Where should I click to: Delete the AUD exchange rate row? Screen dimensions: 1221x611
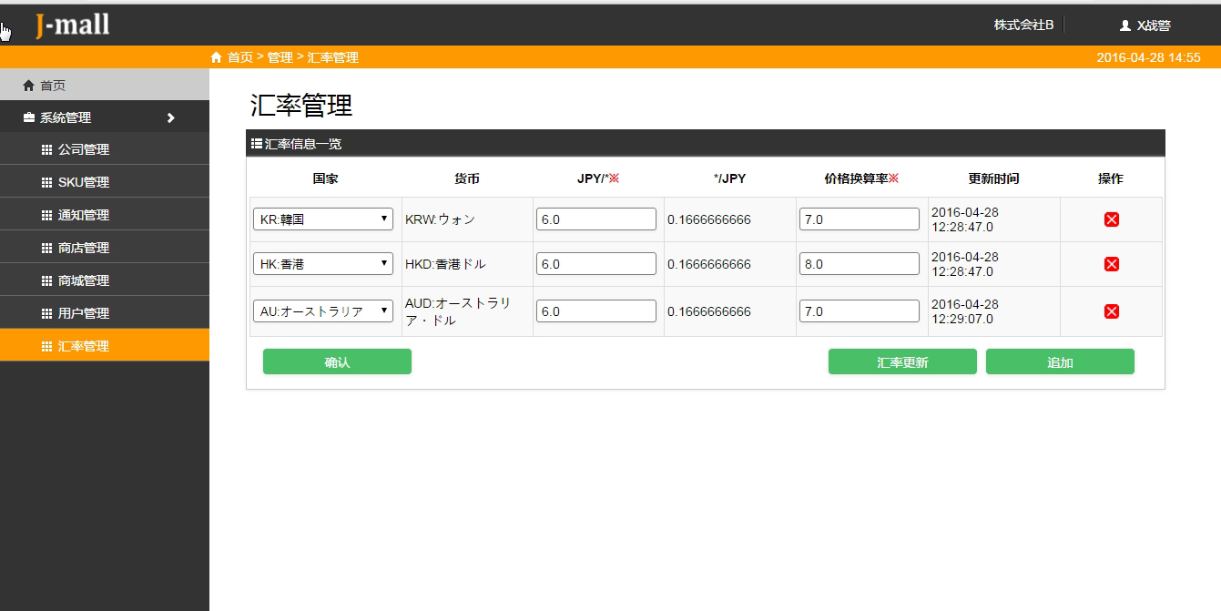click(x=1111, y=311)
